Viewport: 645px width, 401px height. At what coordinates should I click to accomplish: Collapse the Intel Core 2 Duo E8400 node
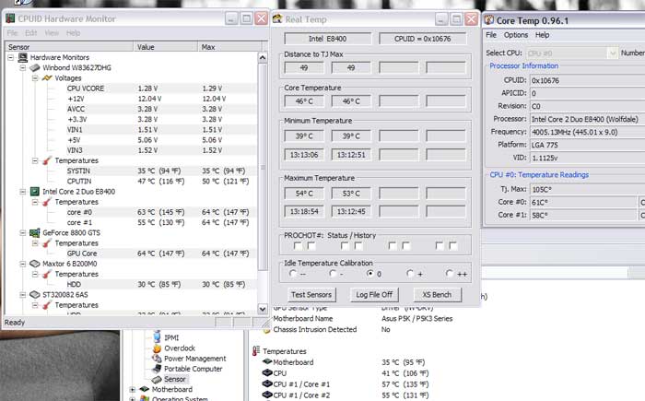(x=23, y=192)
